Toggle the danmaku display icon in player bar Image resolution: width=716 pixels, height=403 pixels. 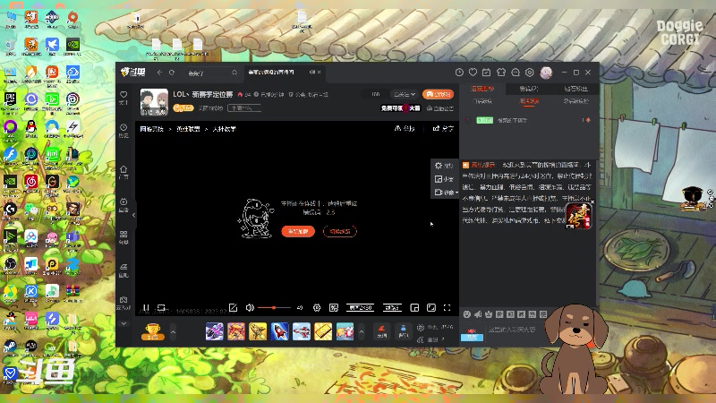tap(334, 307)
